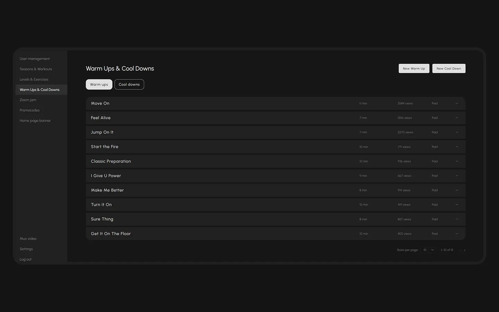The image size is (499, 312).
Task: Go to next page of results
Action: (x=465, y=250)
